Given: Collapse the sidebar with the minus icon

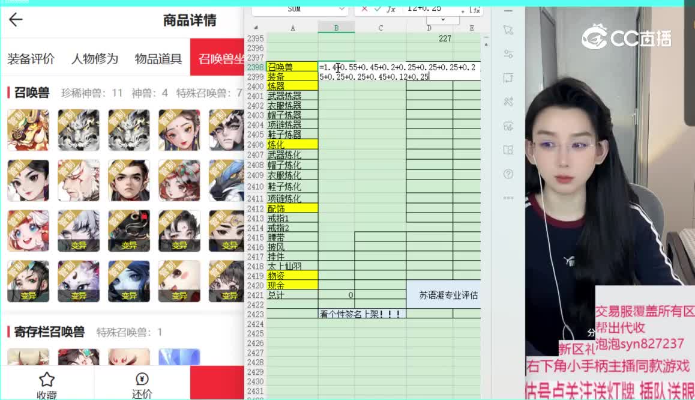Looking at the screenshot, I should point(508,11).
